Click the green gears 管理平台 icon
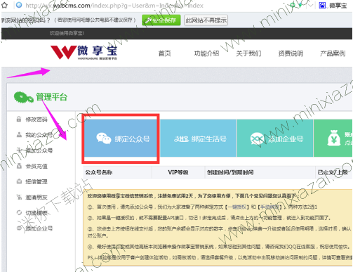Screen dimensions: 353x272 24,98
